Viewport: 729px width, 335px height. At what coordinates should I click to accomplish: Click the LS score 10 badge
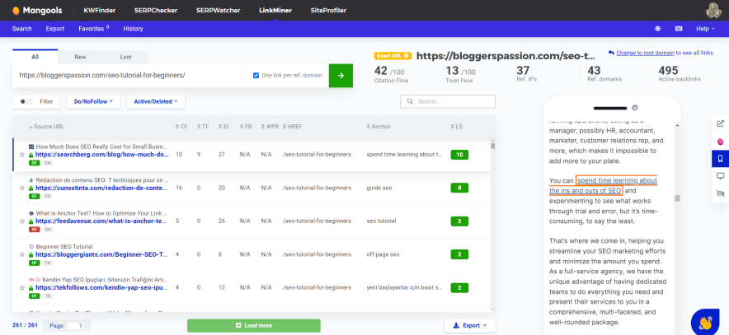click(x=459, y=155)
